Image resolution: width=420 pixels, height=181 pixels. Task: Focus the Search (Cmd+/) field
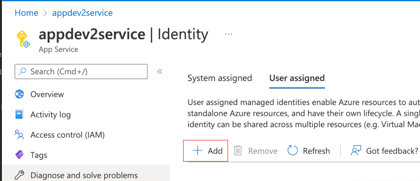(x=81, y=71)
